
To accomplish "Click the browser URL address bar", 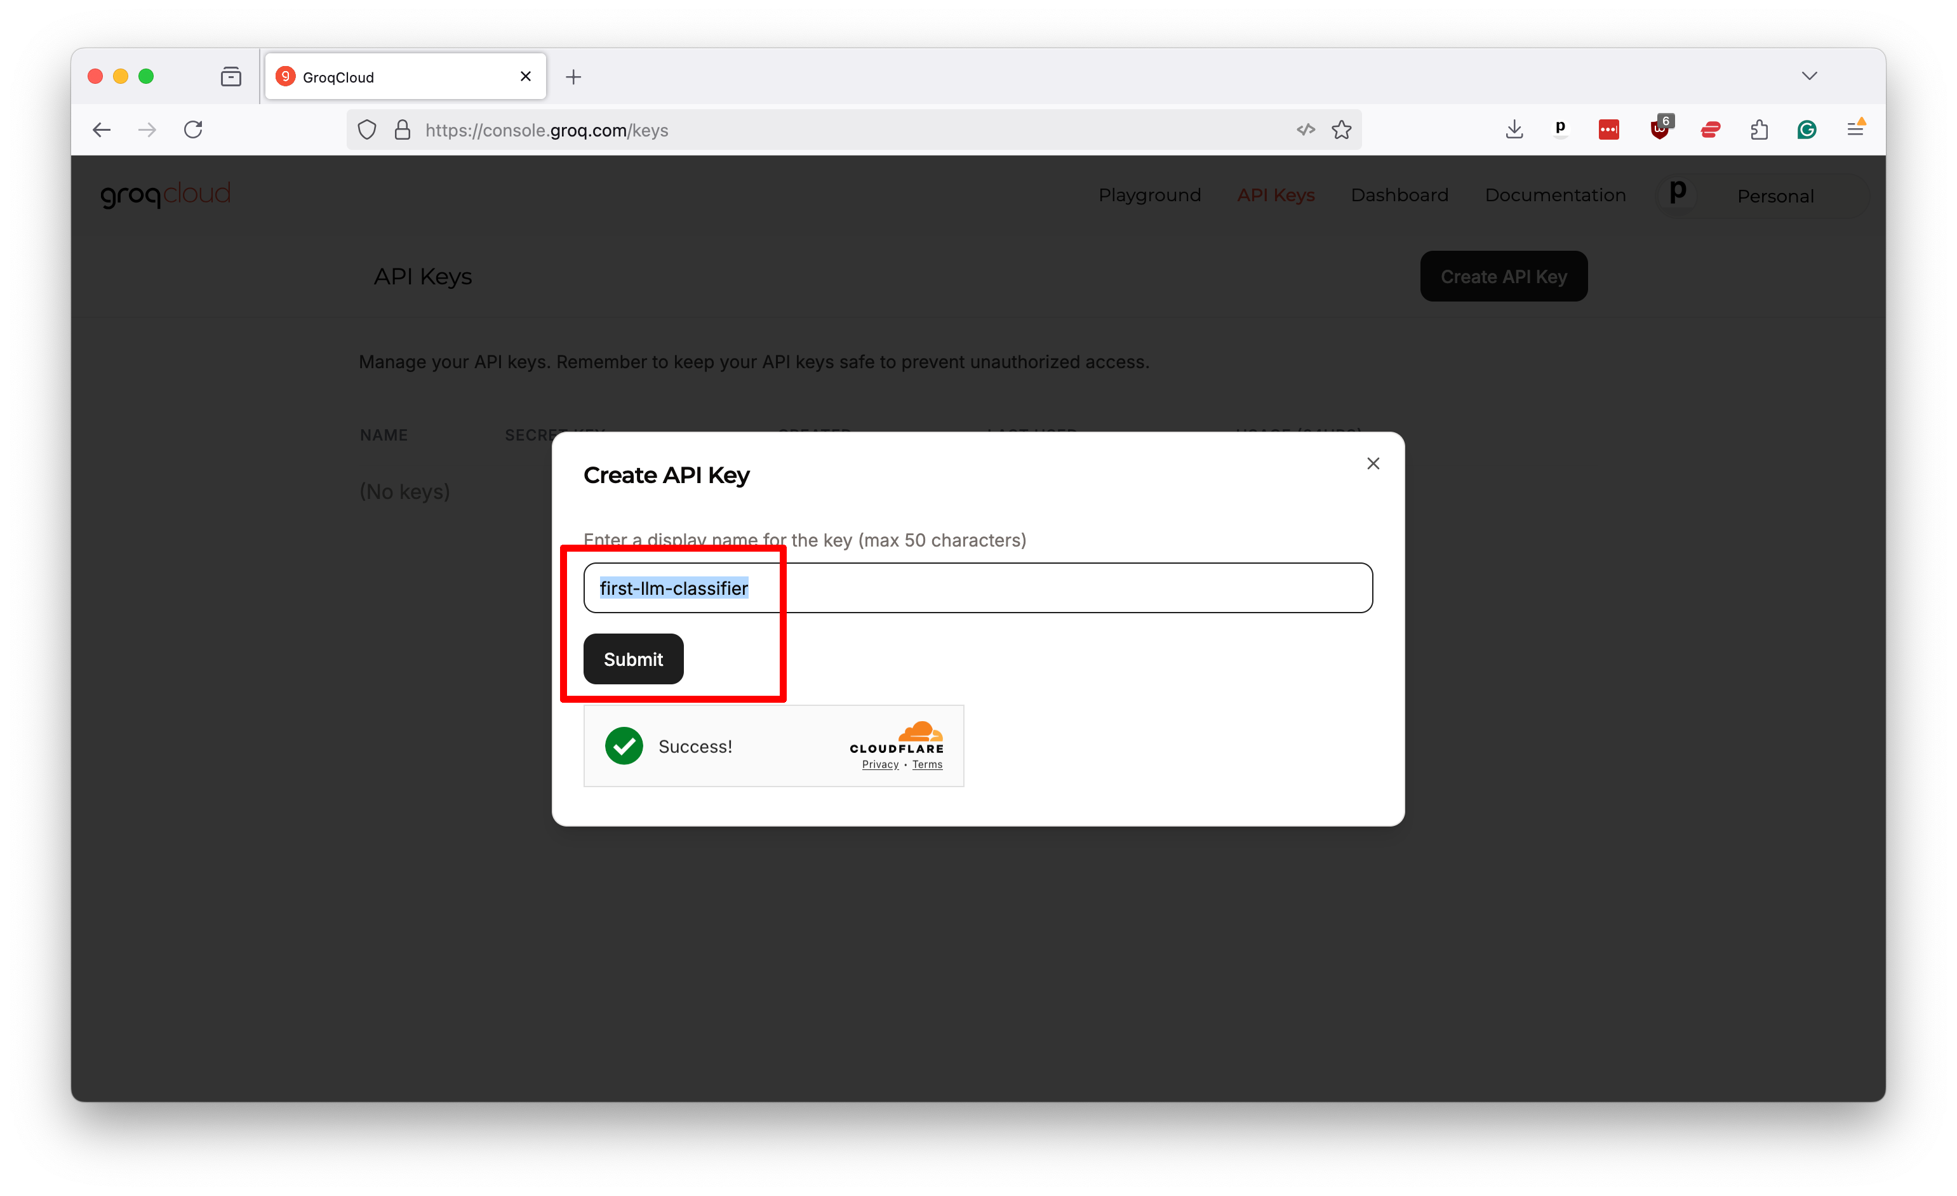I will (854, 130).
